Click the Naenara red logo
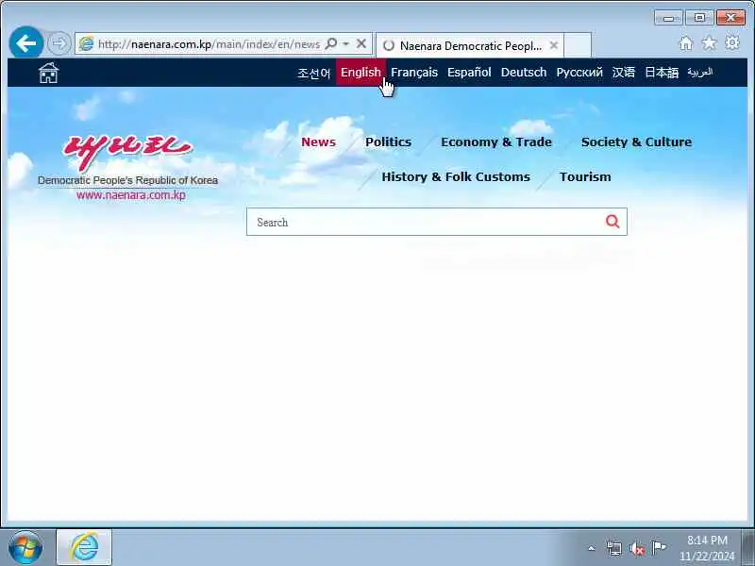The width and height of the screenshot is (755, 566). click(x=127, y=152)
